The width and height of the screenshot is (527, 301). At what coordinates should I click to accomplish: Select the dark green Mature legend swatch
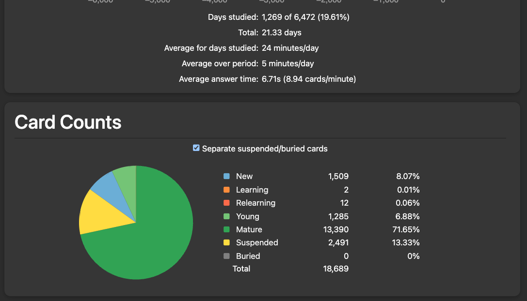226,229
